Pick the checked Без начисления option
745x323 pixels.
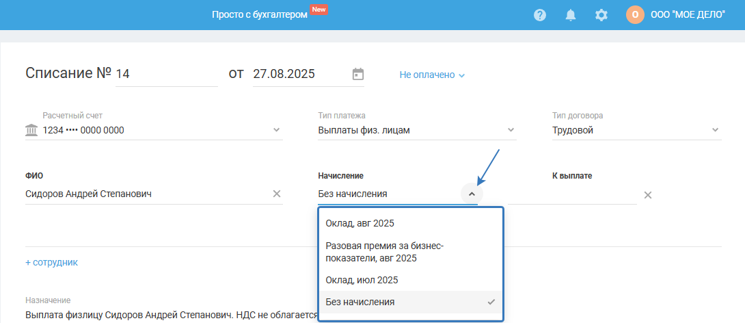tap(360, 302)
